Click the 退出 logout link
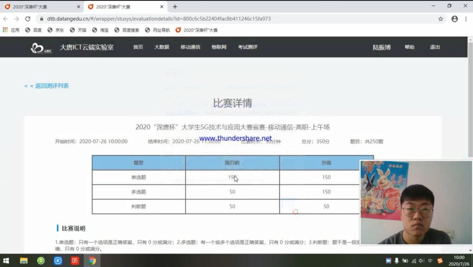 (435, 47)
